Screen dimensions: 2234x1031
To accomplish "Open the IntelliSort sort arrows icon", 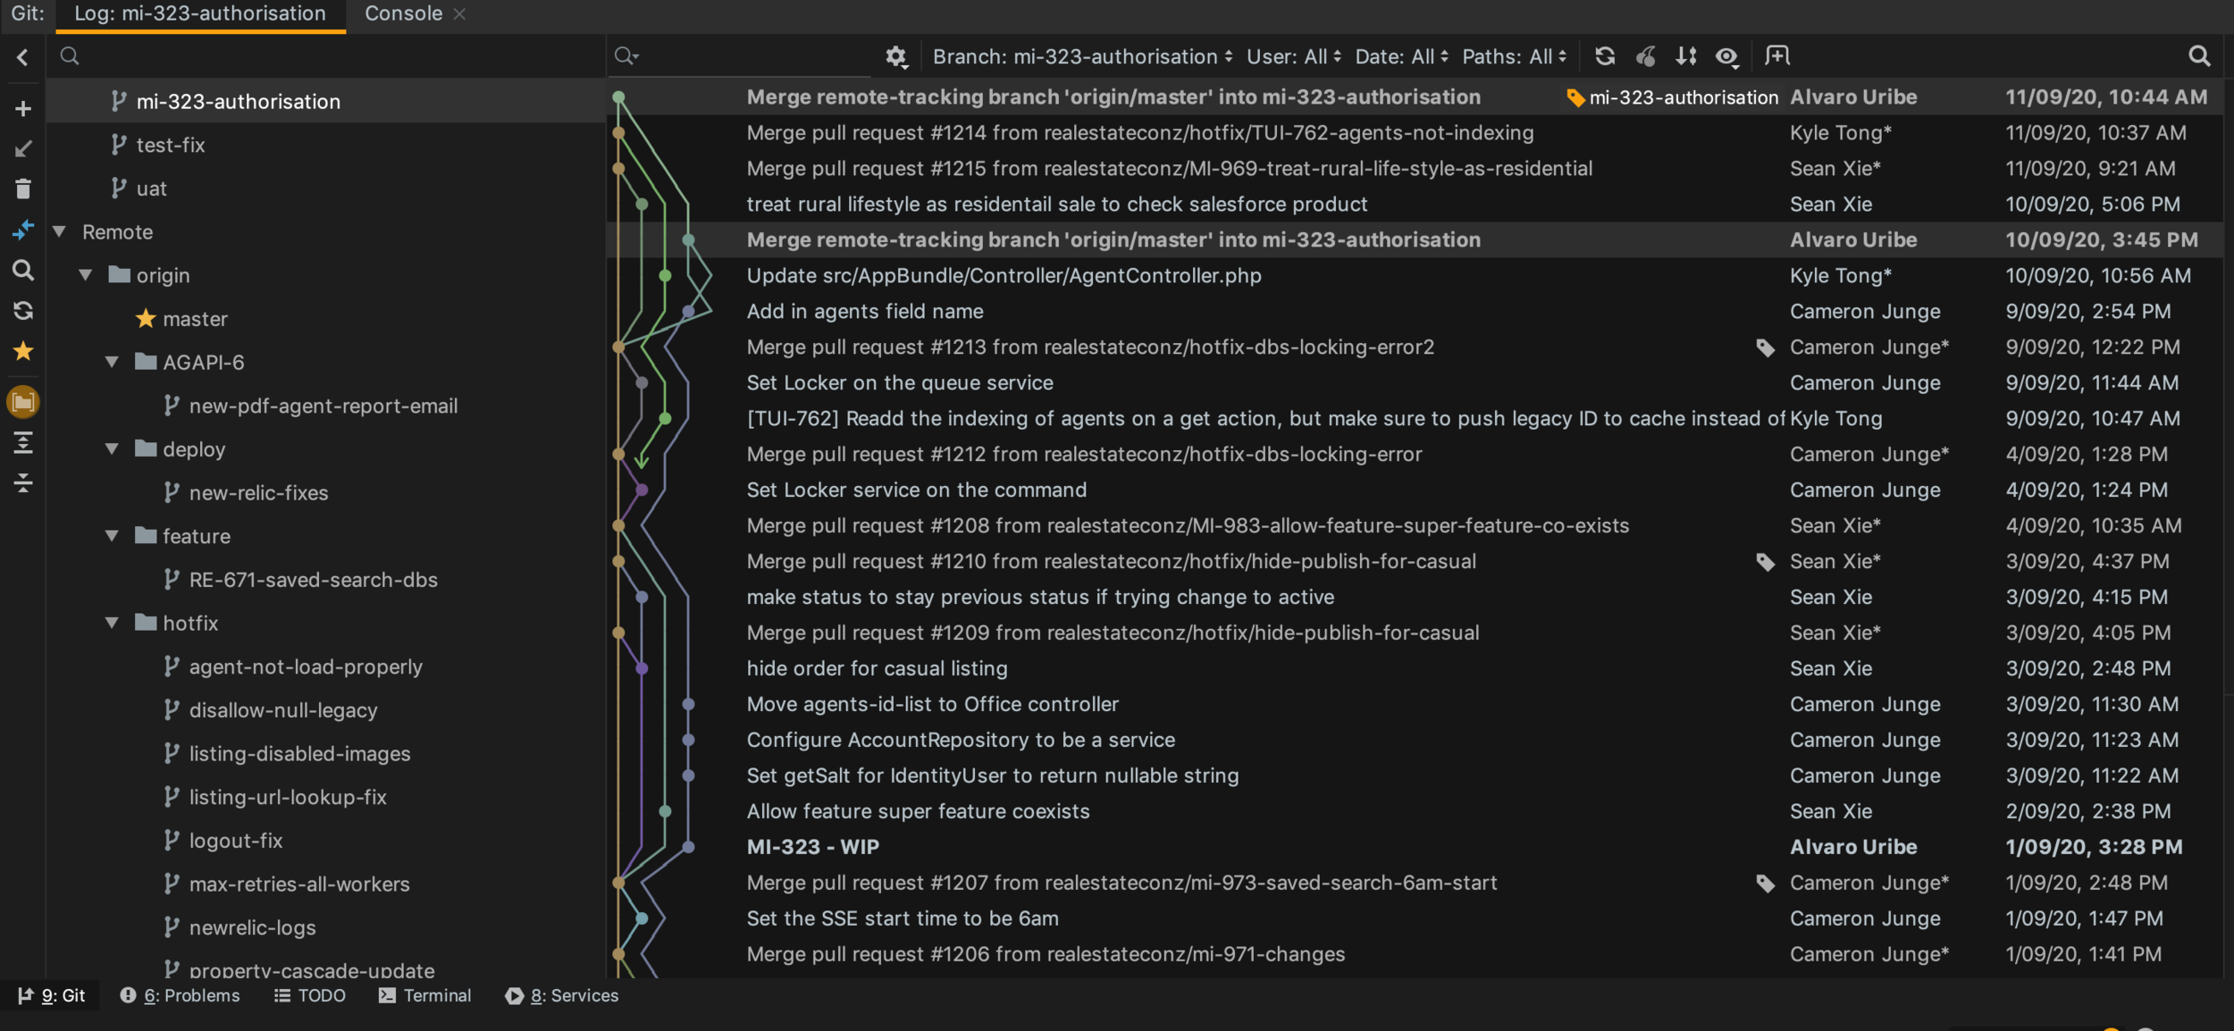I will 1685,56.
